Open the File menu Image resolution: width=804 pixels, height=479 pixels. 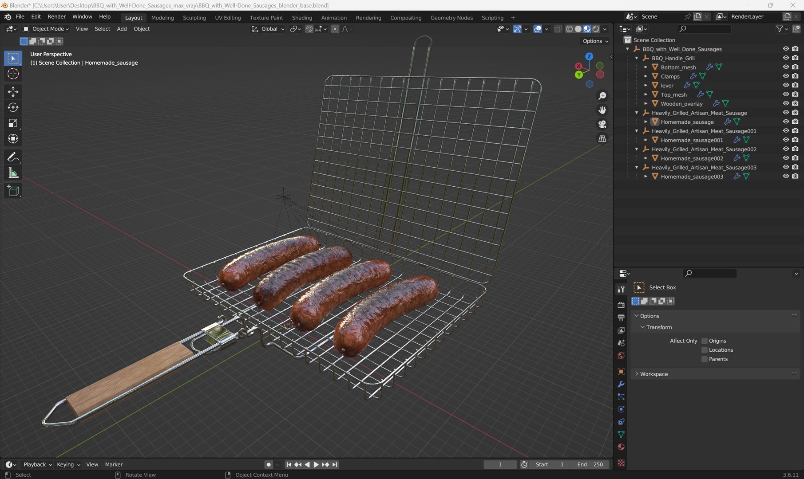point(20,16)
